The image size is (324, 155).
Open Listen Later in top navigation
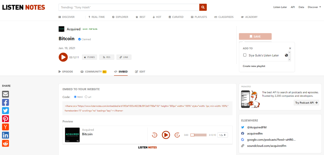(x=280, y=7)
